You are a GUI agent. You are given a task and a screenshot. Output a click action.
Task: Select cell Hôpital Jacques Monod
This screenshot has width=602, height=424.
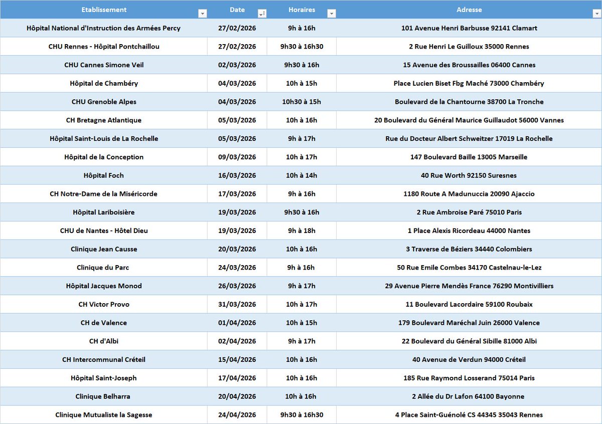coord(104,286)
